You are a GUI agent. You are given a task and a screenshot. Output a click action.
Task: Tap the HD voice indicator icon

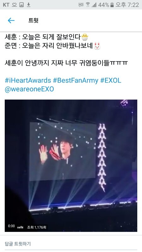pyautogui.click(x=81, y=5)
